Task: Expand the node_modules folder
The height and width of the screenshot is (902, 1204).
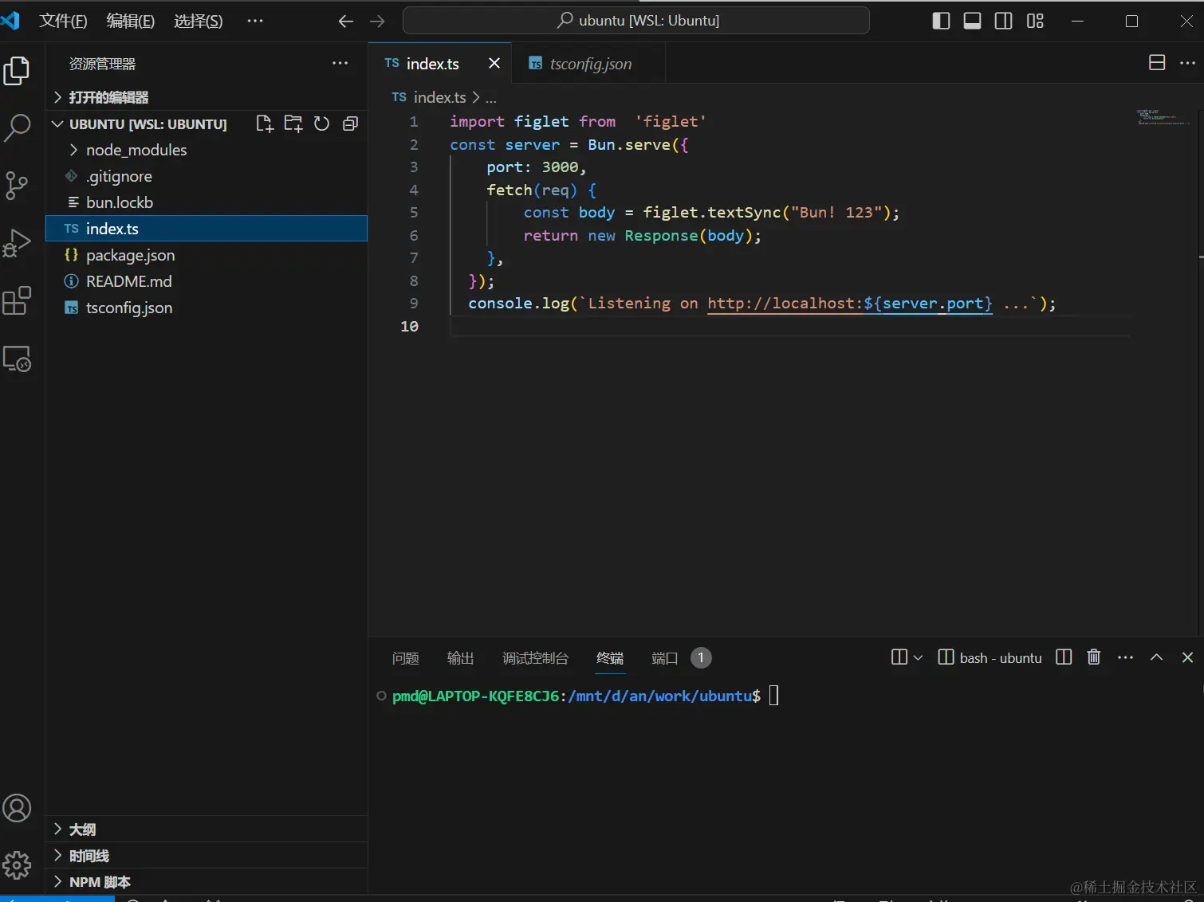Action: point(207,150)
